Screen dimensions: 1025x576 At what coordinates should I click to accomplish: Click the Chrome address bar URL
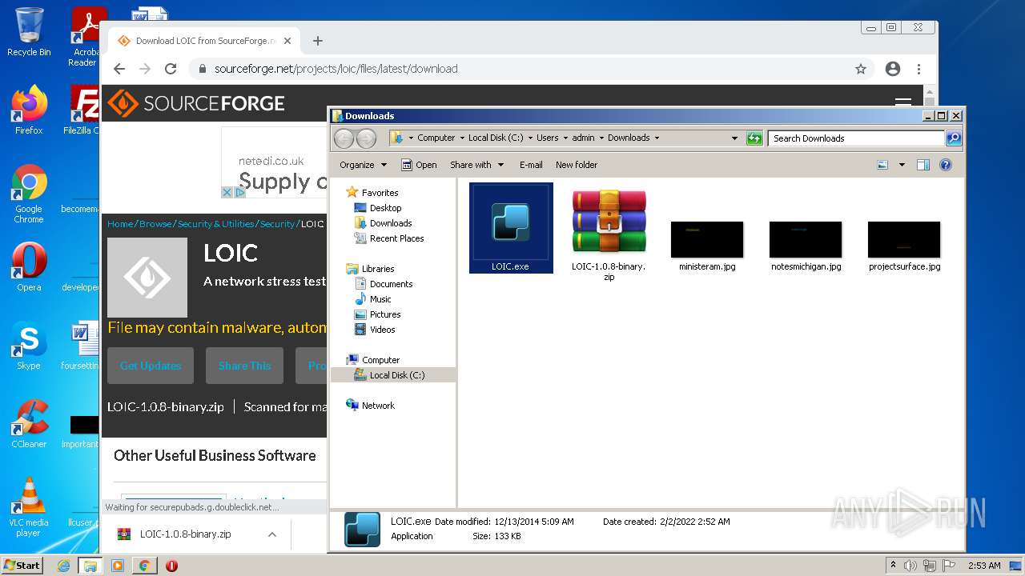pyautogui.click(x=336, y=69)
